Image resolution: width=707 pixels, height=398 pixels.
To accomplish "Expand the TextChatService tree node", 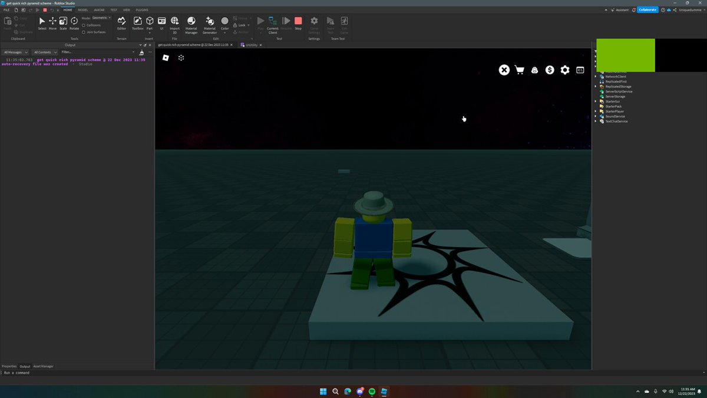I will click(596, 121).
